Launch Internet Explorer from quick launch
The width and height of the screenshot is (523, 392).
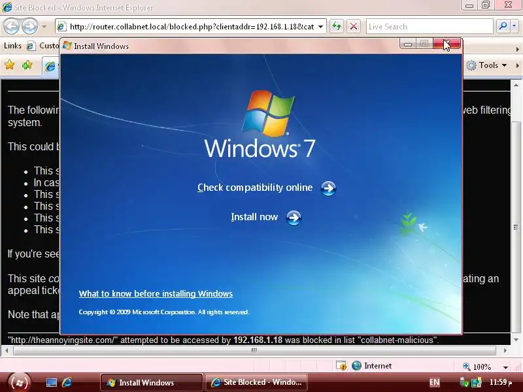(x=67, y=382)
